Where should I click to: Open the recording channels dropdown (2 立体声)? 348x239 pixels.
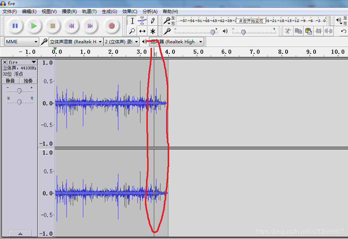click(121, 42)
